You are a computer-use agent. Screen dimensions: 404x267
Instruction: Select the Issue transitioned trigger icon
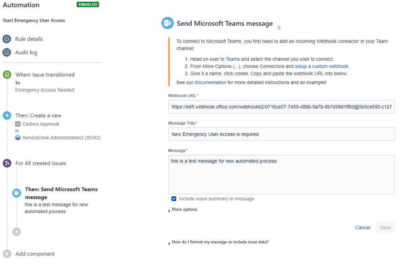click(7, 75)
